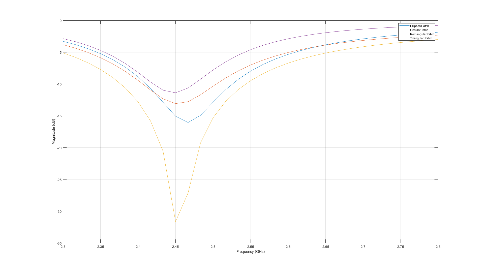The height and width of the screenshot is (273, 484).
Task: Click the -30 y-axis tick label
Action: [x=59, y=211]
